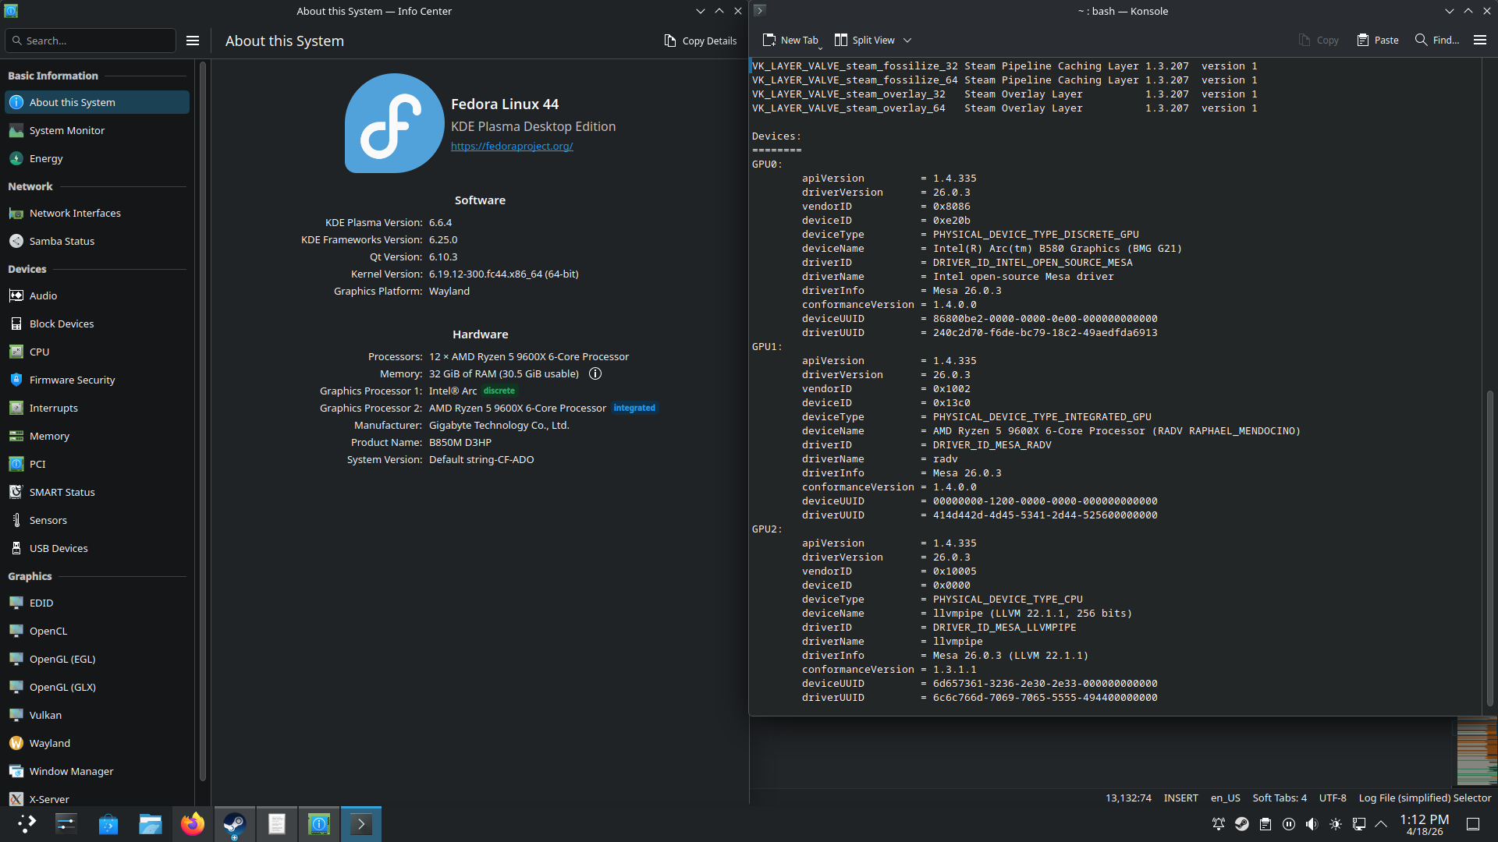Toggle INSERT mode in status bar

1180,798
